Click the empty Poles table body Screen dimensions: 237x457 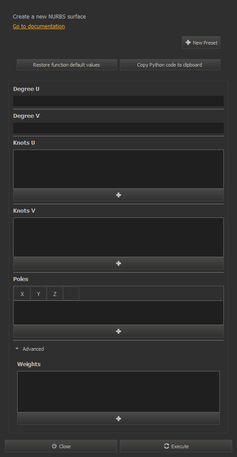point(118,312)
